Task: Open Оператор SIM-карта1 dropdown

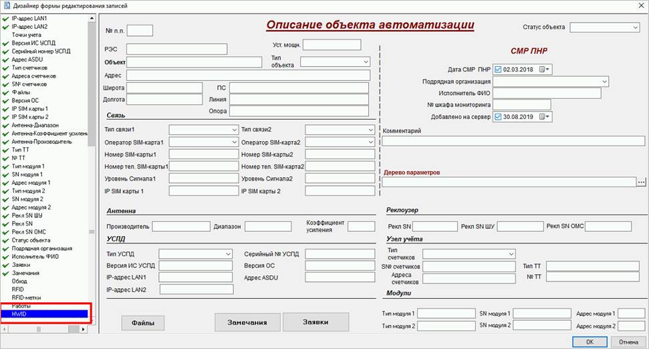Action: [x=235, y=142]
